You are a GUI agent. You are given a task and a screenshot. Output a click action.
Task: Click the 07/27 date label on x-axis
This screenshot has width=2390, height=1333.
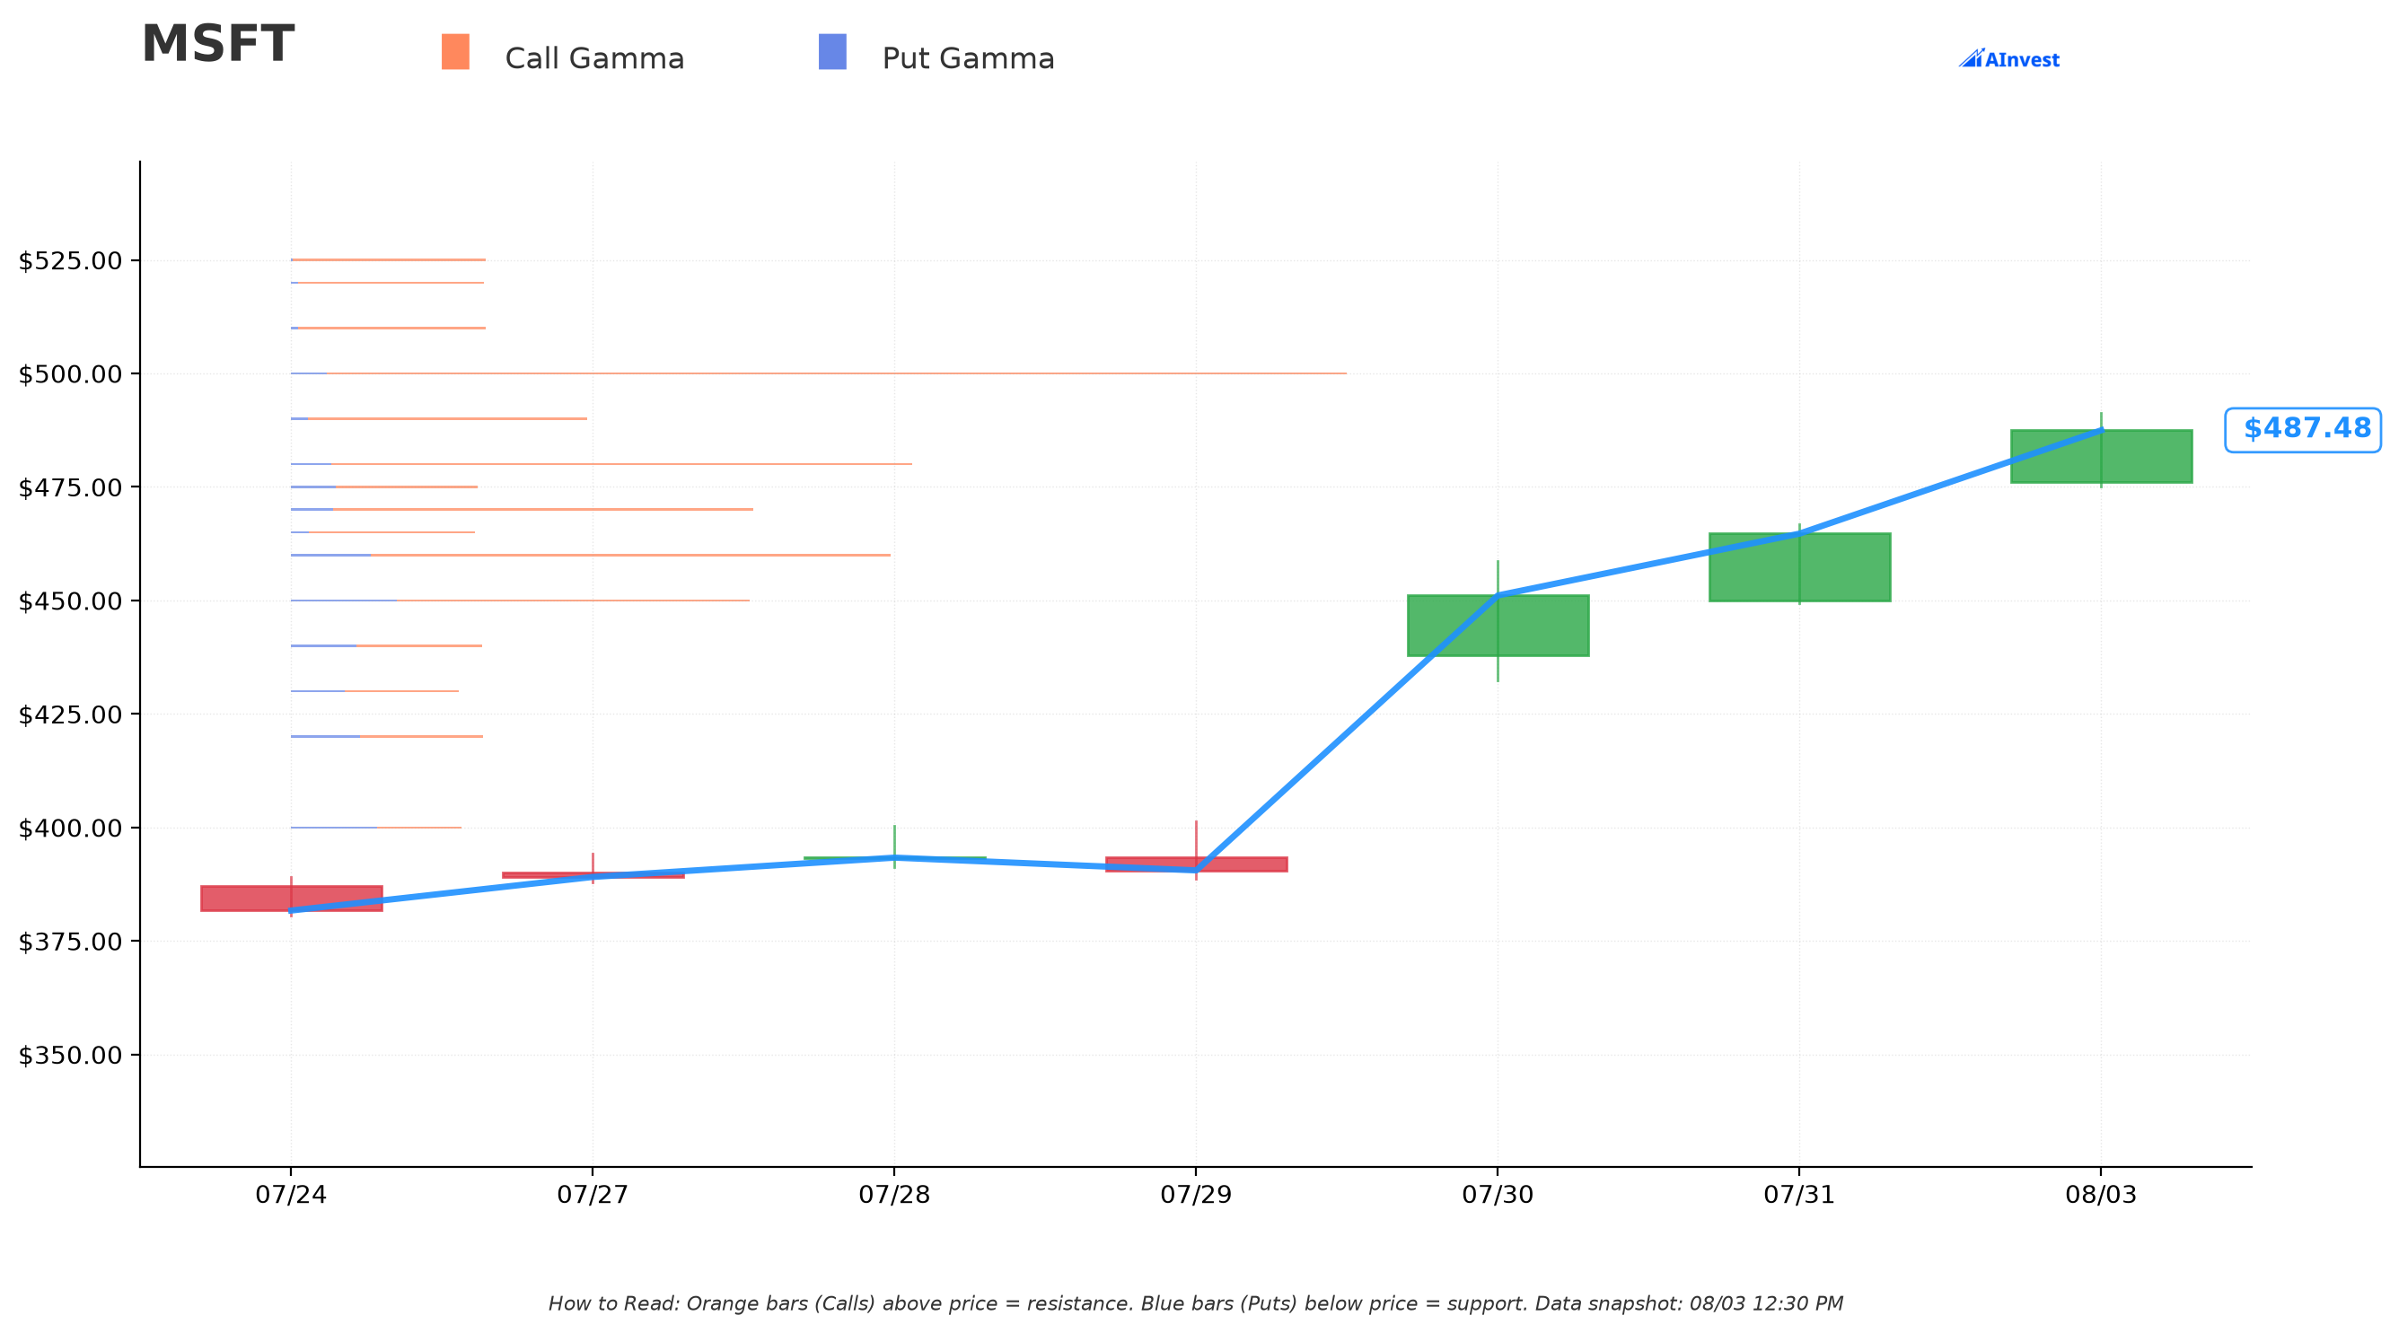click(x=593, y=1195)
